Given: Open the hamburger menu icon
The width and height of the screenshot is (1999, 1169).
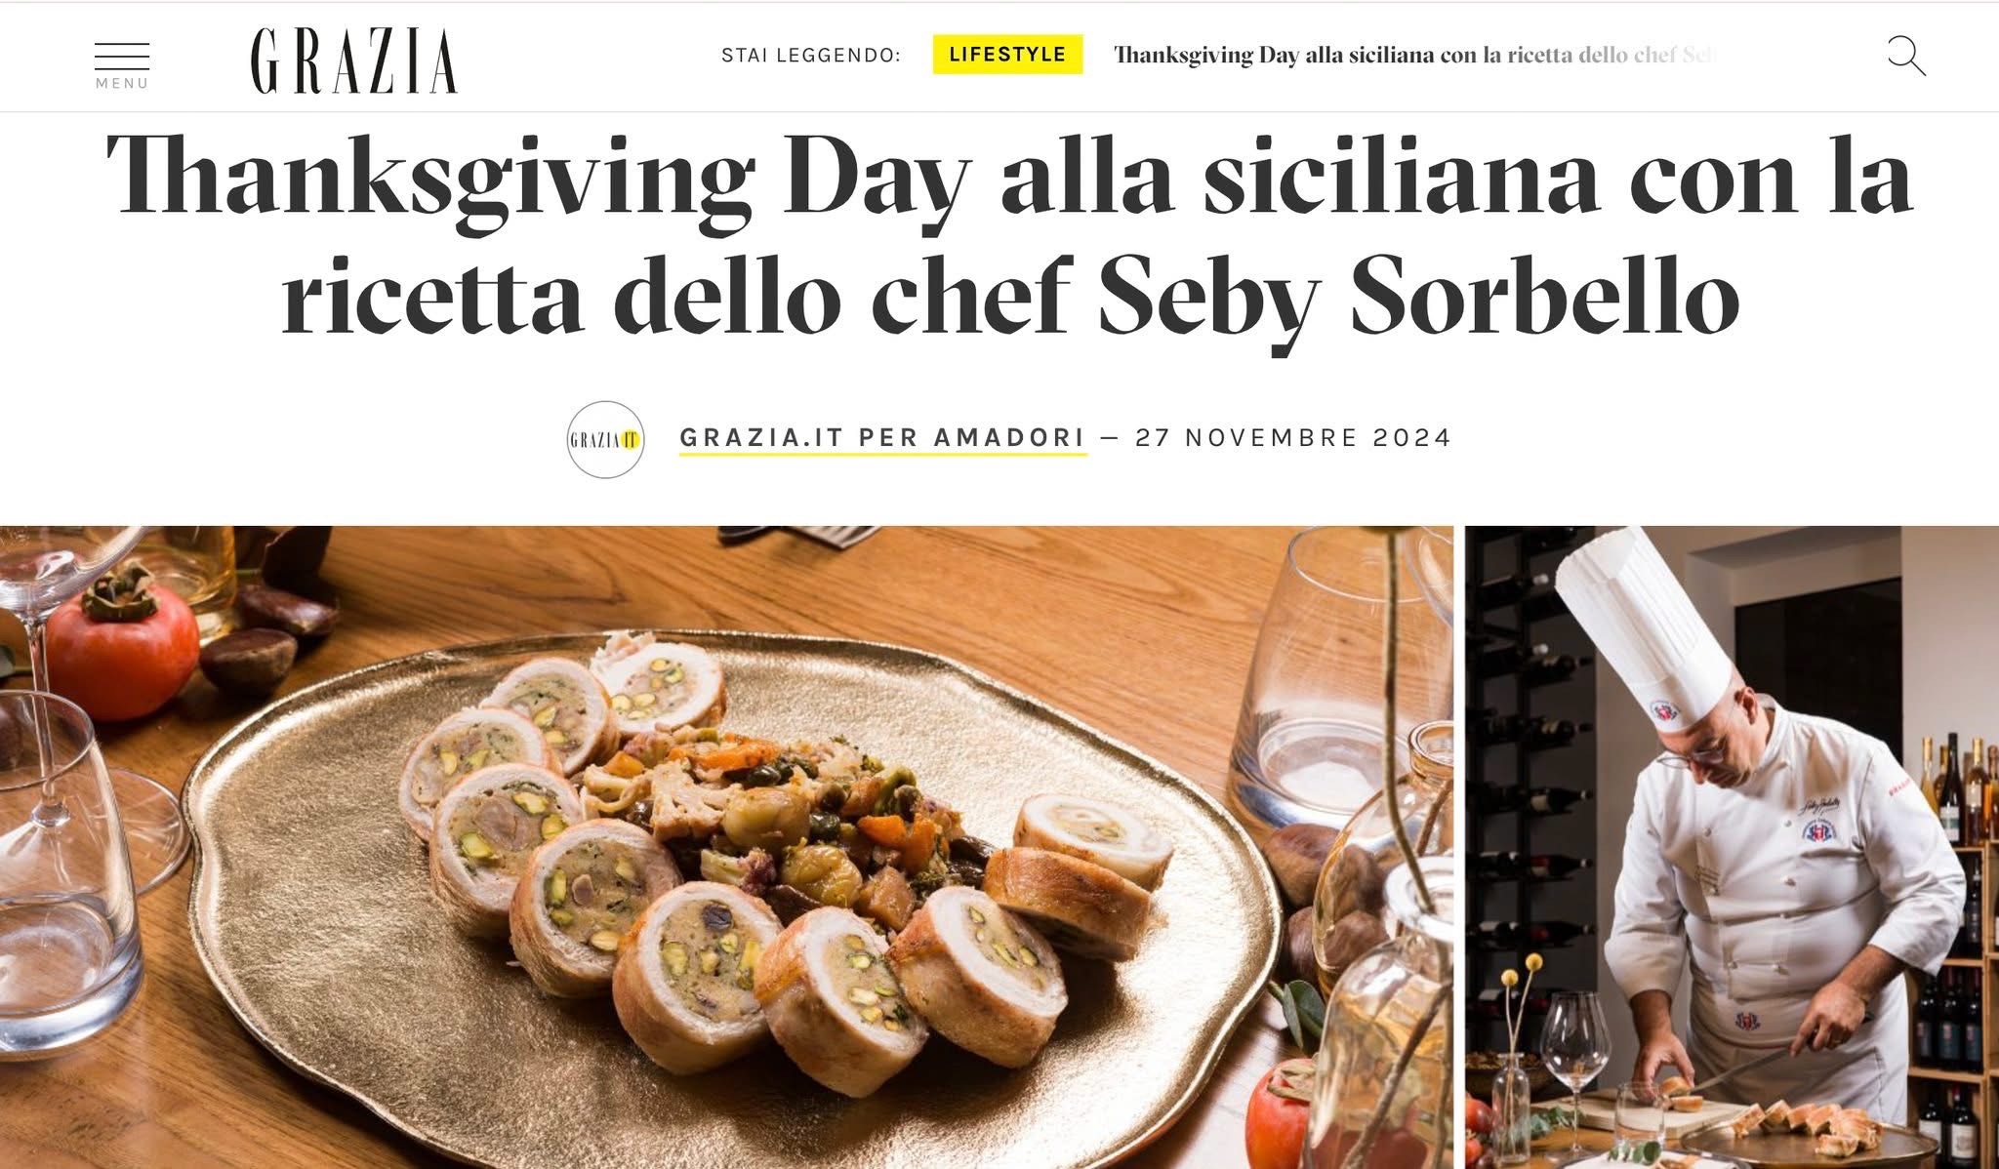Looking at the screenshot, I should (x=122, y=57).
